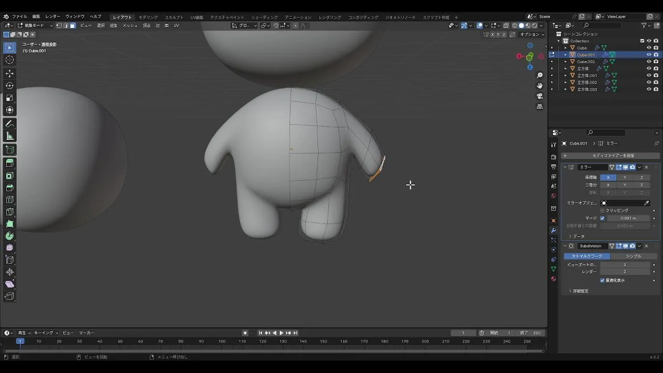
Task: Expand the Cube object in outliner
Action: click(x=565, y=48)
